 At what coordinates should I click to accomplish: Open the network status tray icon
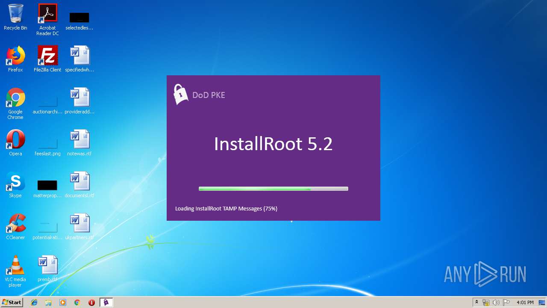(x=486, y=302)
